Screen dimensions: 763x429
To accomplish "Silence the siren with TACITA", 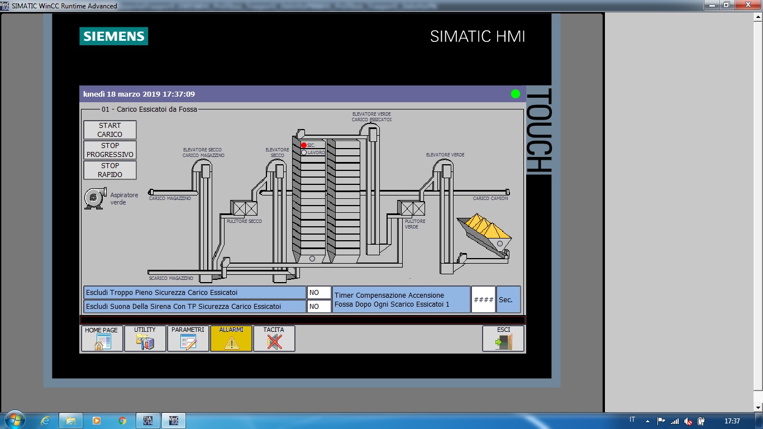I will pos(274,339).
